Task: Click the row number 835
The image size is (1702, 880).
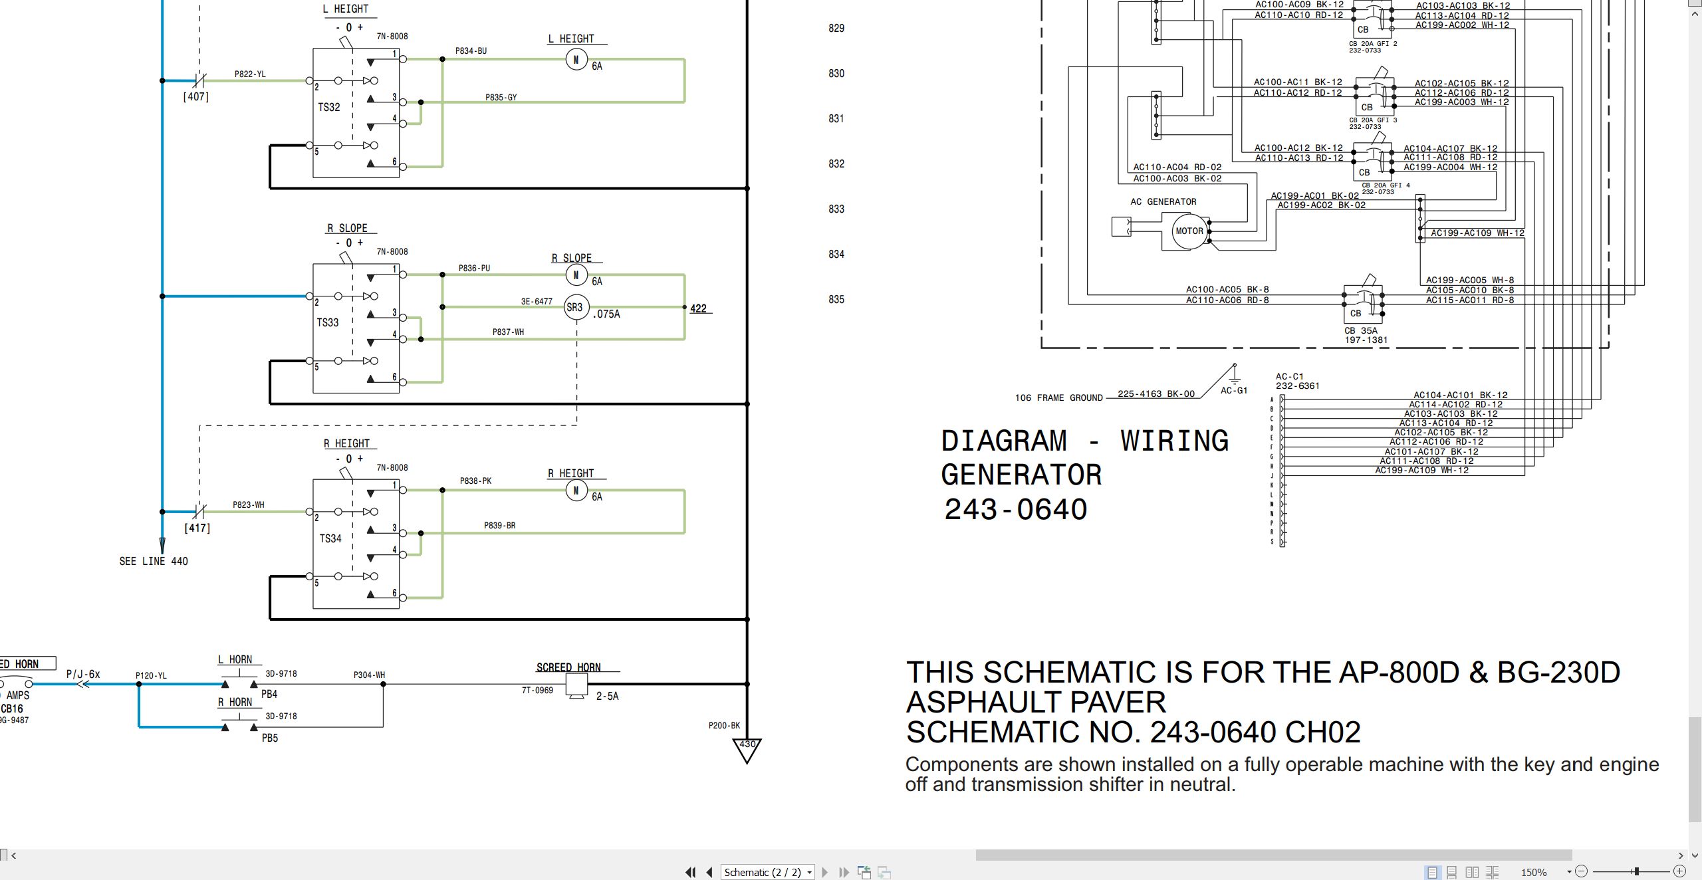Action: pos(836,299)
